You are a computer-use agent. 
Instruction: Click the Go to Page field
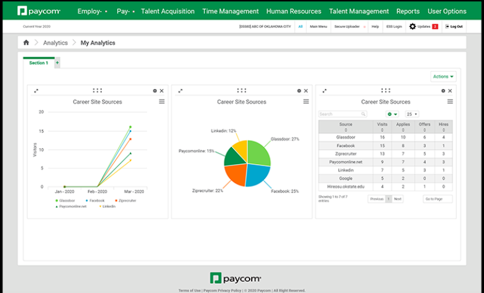pyautogui.click(x=438, y=199)
